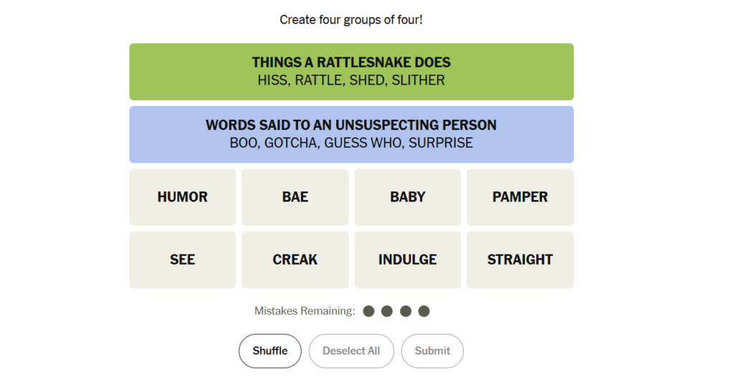This screenshot has width=734, height=383.
Task: Click the first mistakes remaining dot
Action: 369,311
